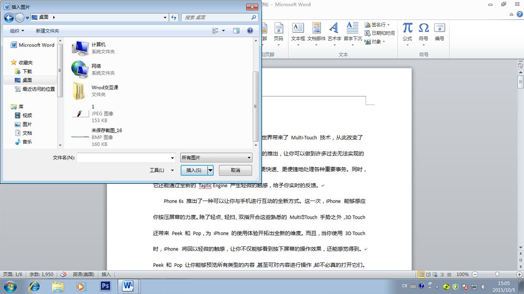Click 编号 number icon in ribbon
This screenshot has height=294, width=524.
pos(440,32)
